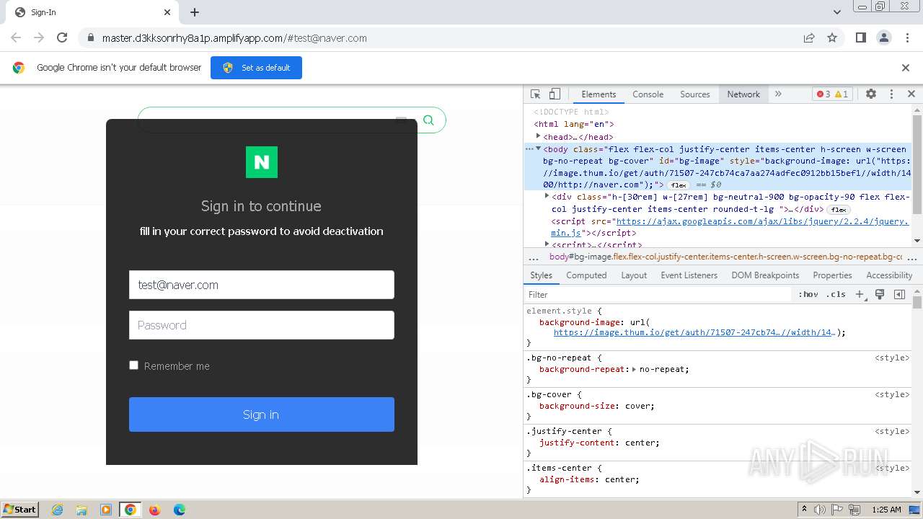Expand the div h-[30rem] element node
Screen dimensions: 923x519
(x=547, y=196)
